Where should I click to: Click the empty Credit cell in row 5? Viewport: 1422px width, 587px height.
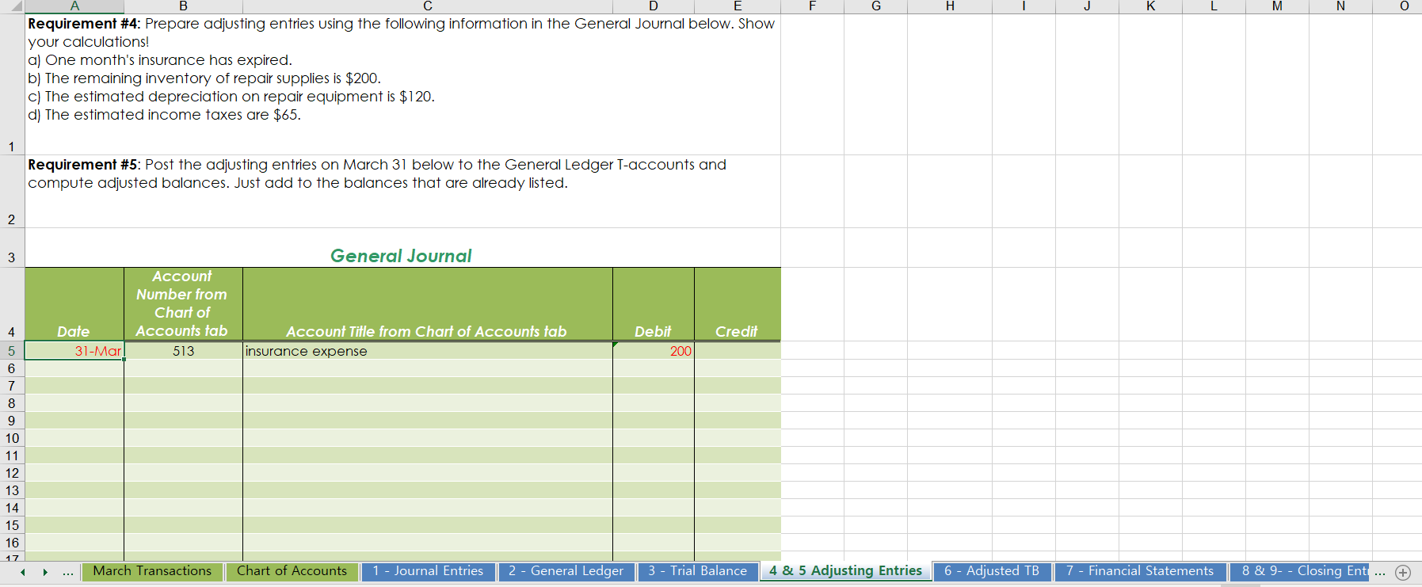point(738,350)
